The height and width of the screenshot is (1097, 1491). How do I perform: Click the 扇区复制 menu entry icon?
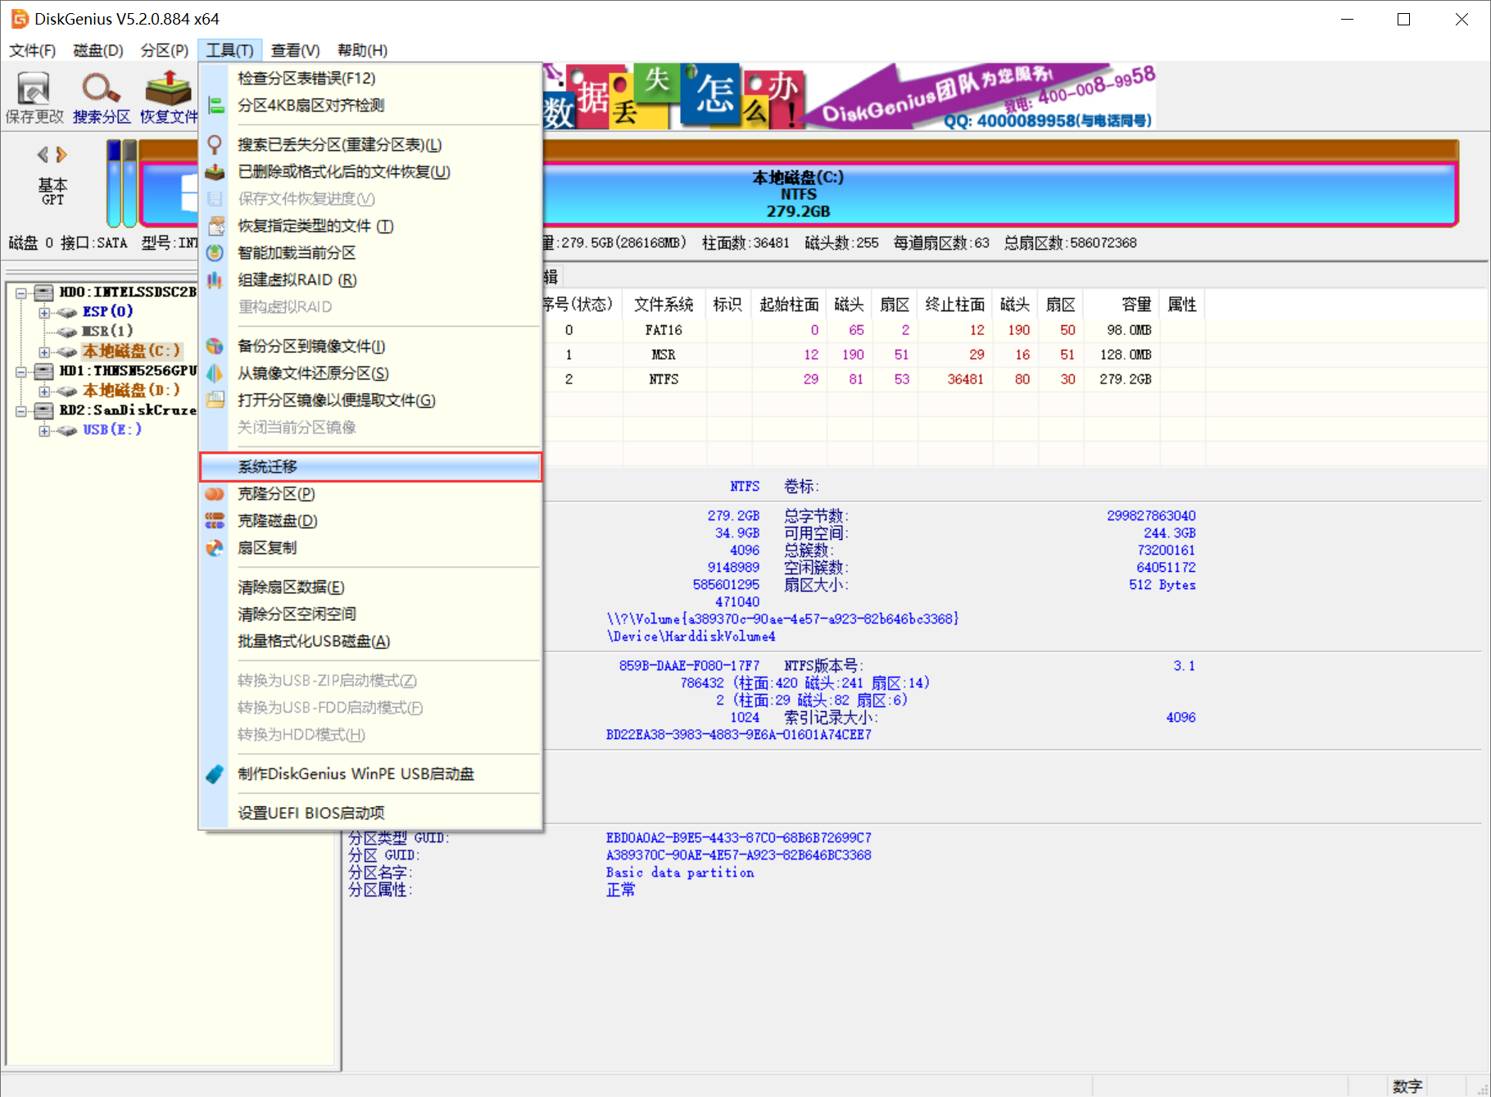point(215,547)
